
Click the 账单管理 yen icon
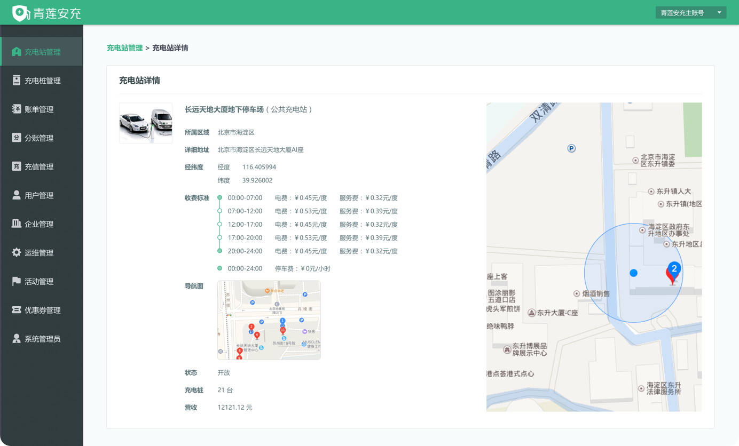coord(17,109)
